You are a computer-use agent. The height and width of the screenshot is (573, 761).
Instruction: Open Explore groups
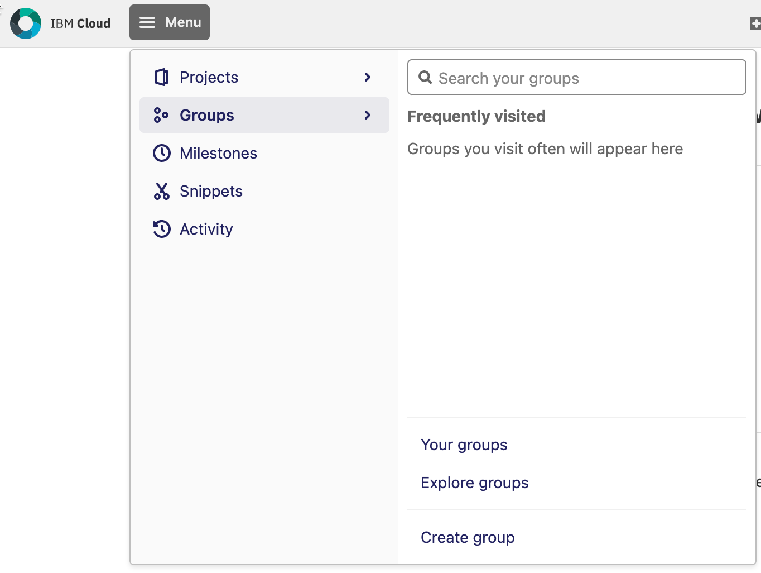[x=474, y=483]
